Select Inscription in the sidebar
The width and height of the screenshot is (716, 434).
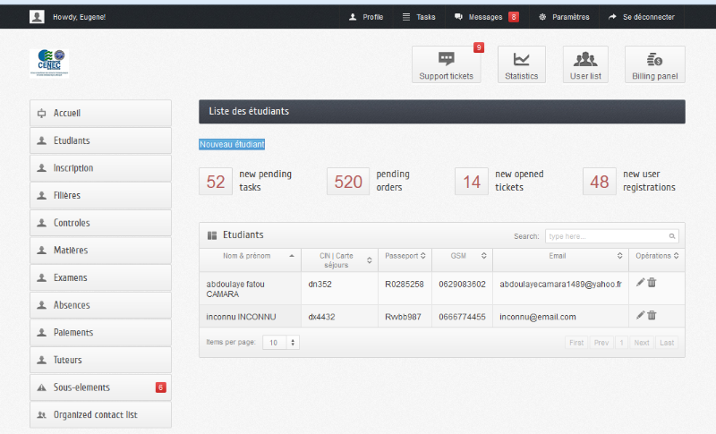click(100, 168)
